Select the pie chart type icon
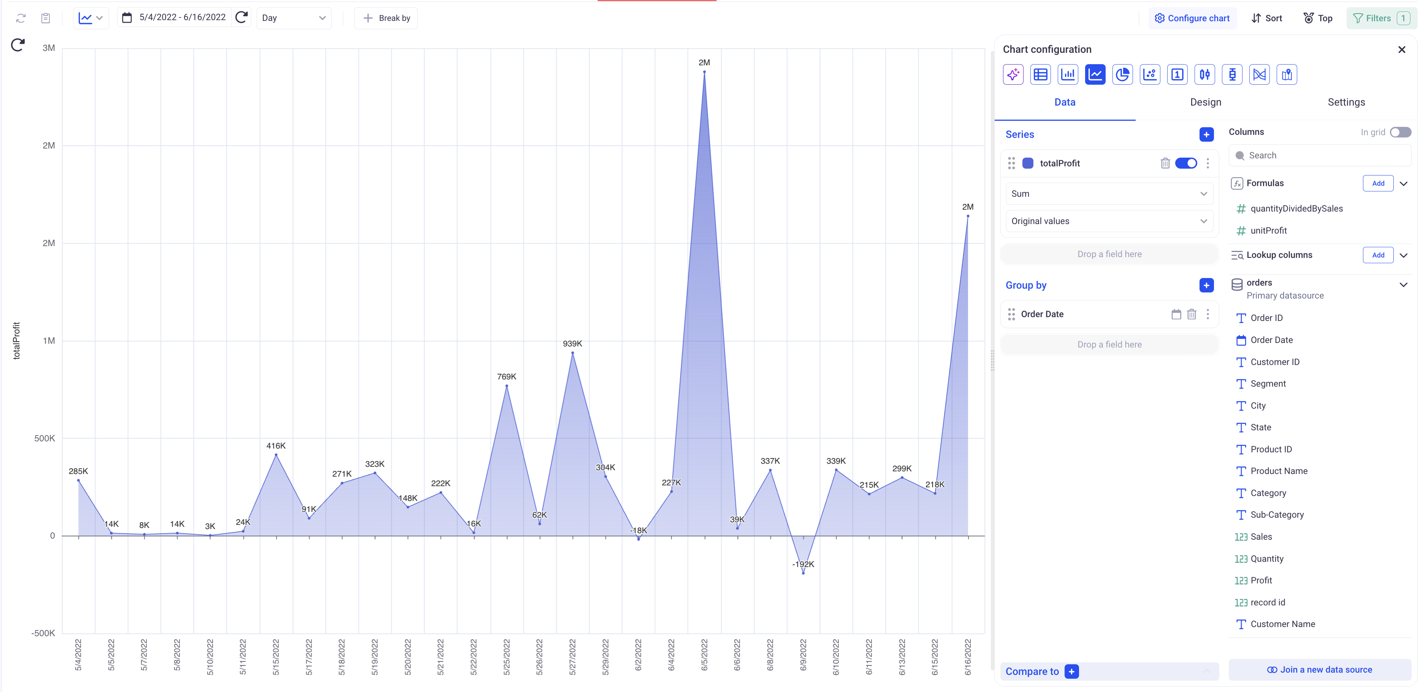 click(x=1122, y=74)
